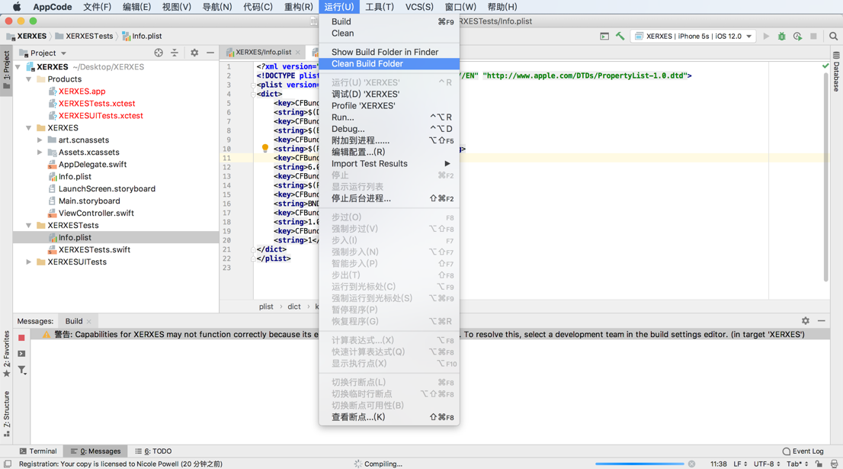Open the Database side panel
The width and height of the screenshot is (843, 469).
[837, 72]
